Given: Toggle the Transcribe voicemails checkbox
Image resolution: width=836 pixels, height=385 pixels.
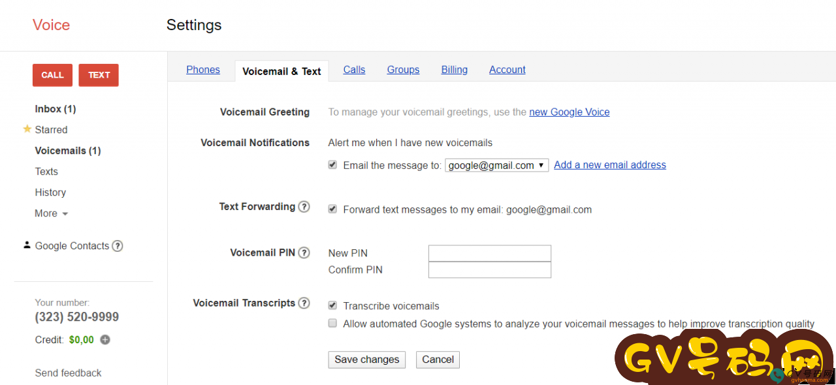Looking at the screenshot, I should (332, 305).
